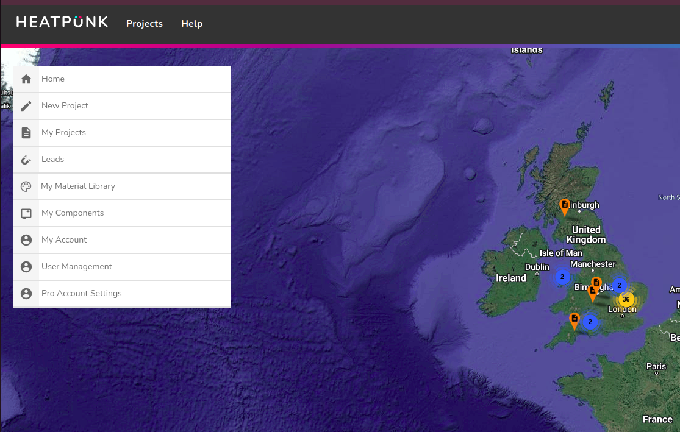680x432 pixels.
Task: Click the person icon beside Pro Account Settings
Action: click(x=26, y=294)
